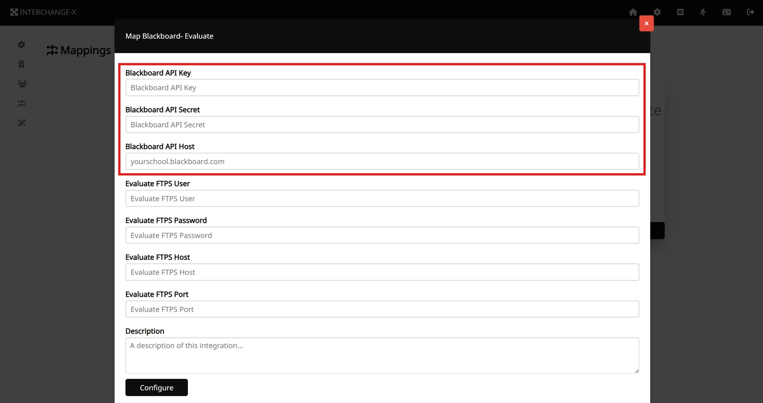Open the envelope messages icon
763x403 pixels.
(680, 12)
